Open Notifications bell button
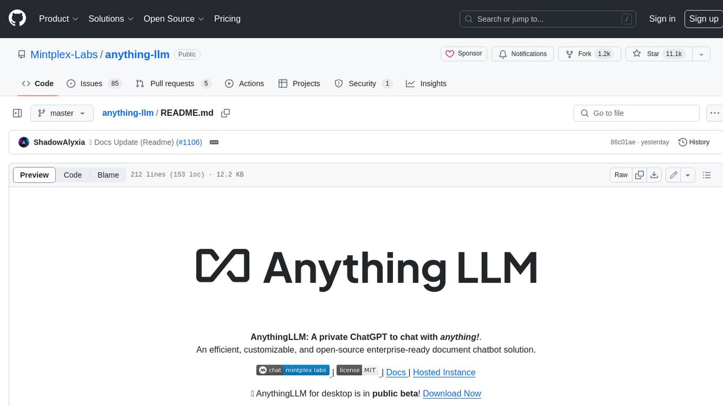723x406 pixels. click(x=523, y=54)
